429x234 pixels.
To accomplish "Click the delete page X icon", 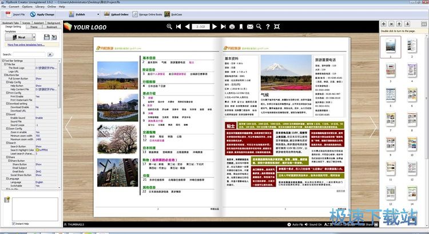I will (x=391, y=24).
